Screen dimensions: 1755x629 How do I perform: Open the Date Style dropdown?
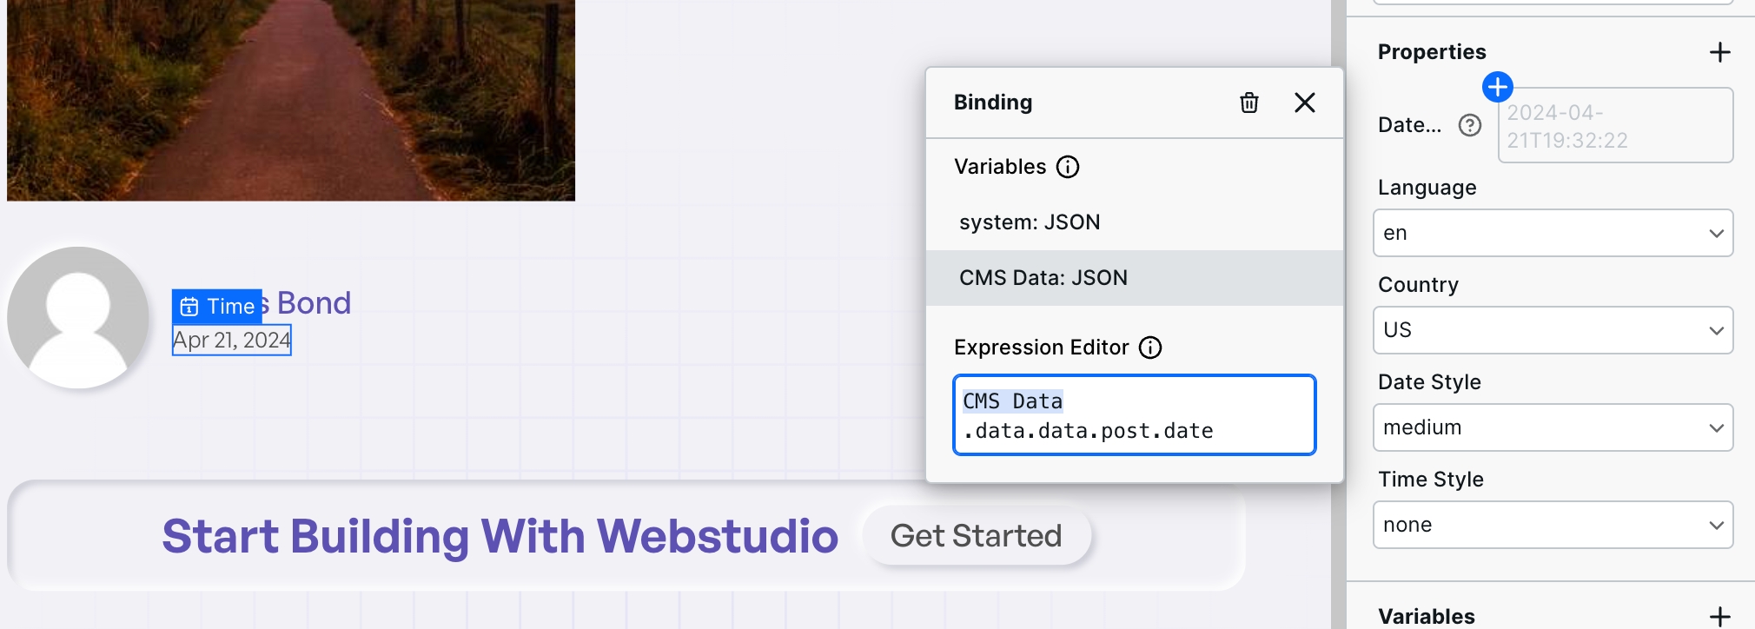1553,427
